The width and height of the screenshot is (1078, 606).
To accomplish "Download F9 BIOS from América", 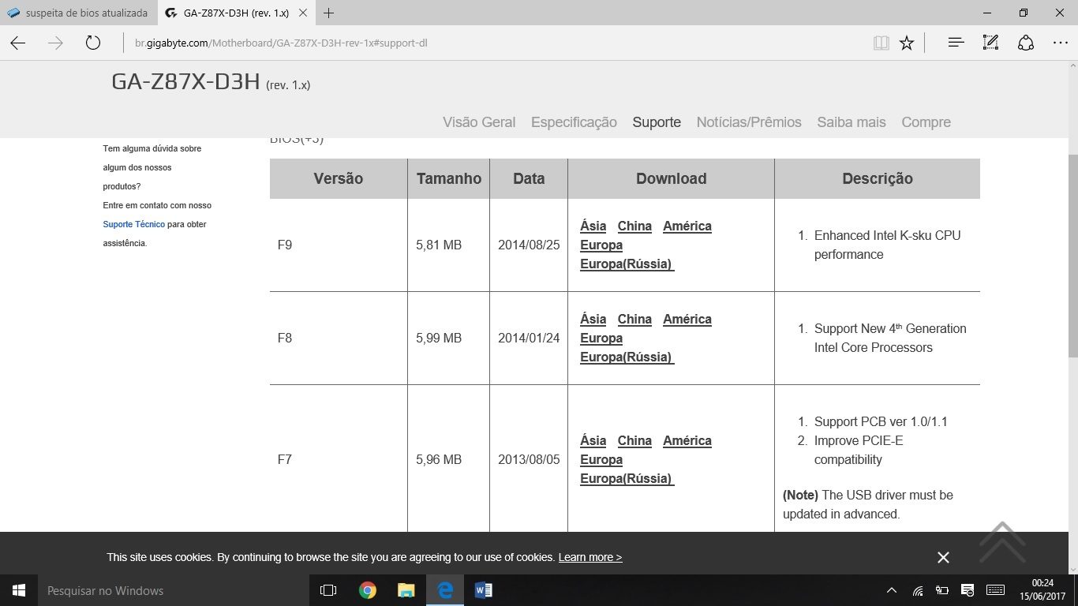I will [687, 226].
